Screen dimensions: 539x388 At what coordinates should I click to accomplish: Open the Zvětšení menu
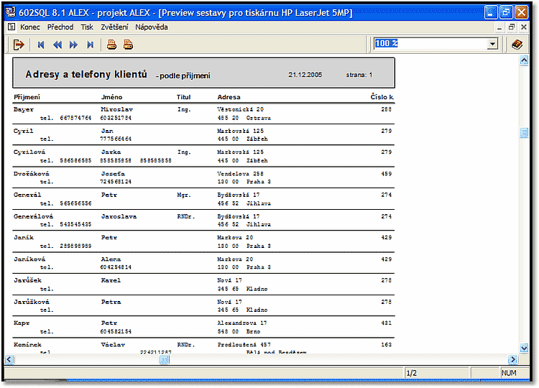pos(115,27)
